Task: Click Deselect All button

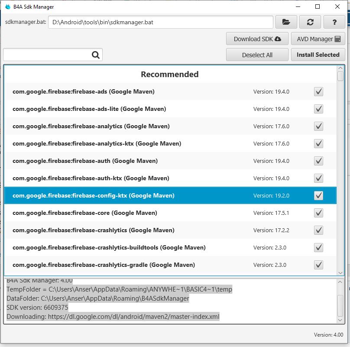Action: [257, 55]
